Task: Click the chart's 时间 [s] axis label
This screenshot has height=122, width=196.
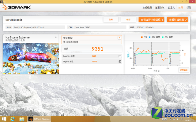Action: tap(156, 71)
